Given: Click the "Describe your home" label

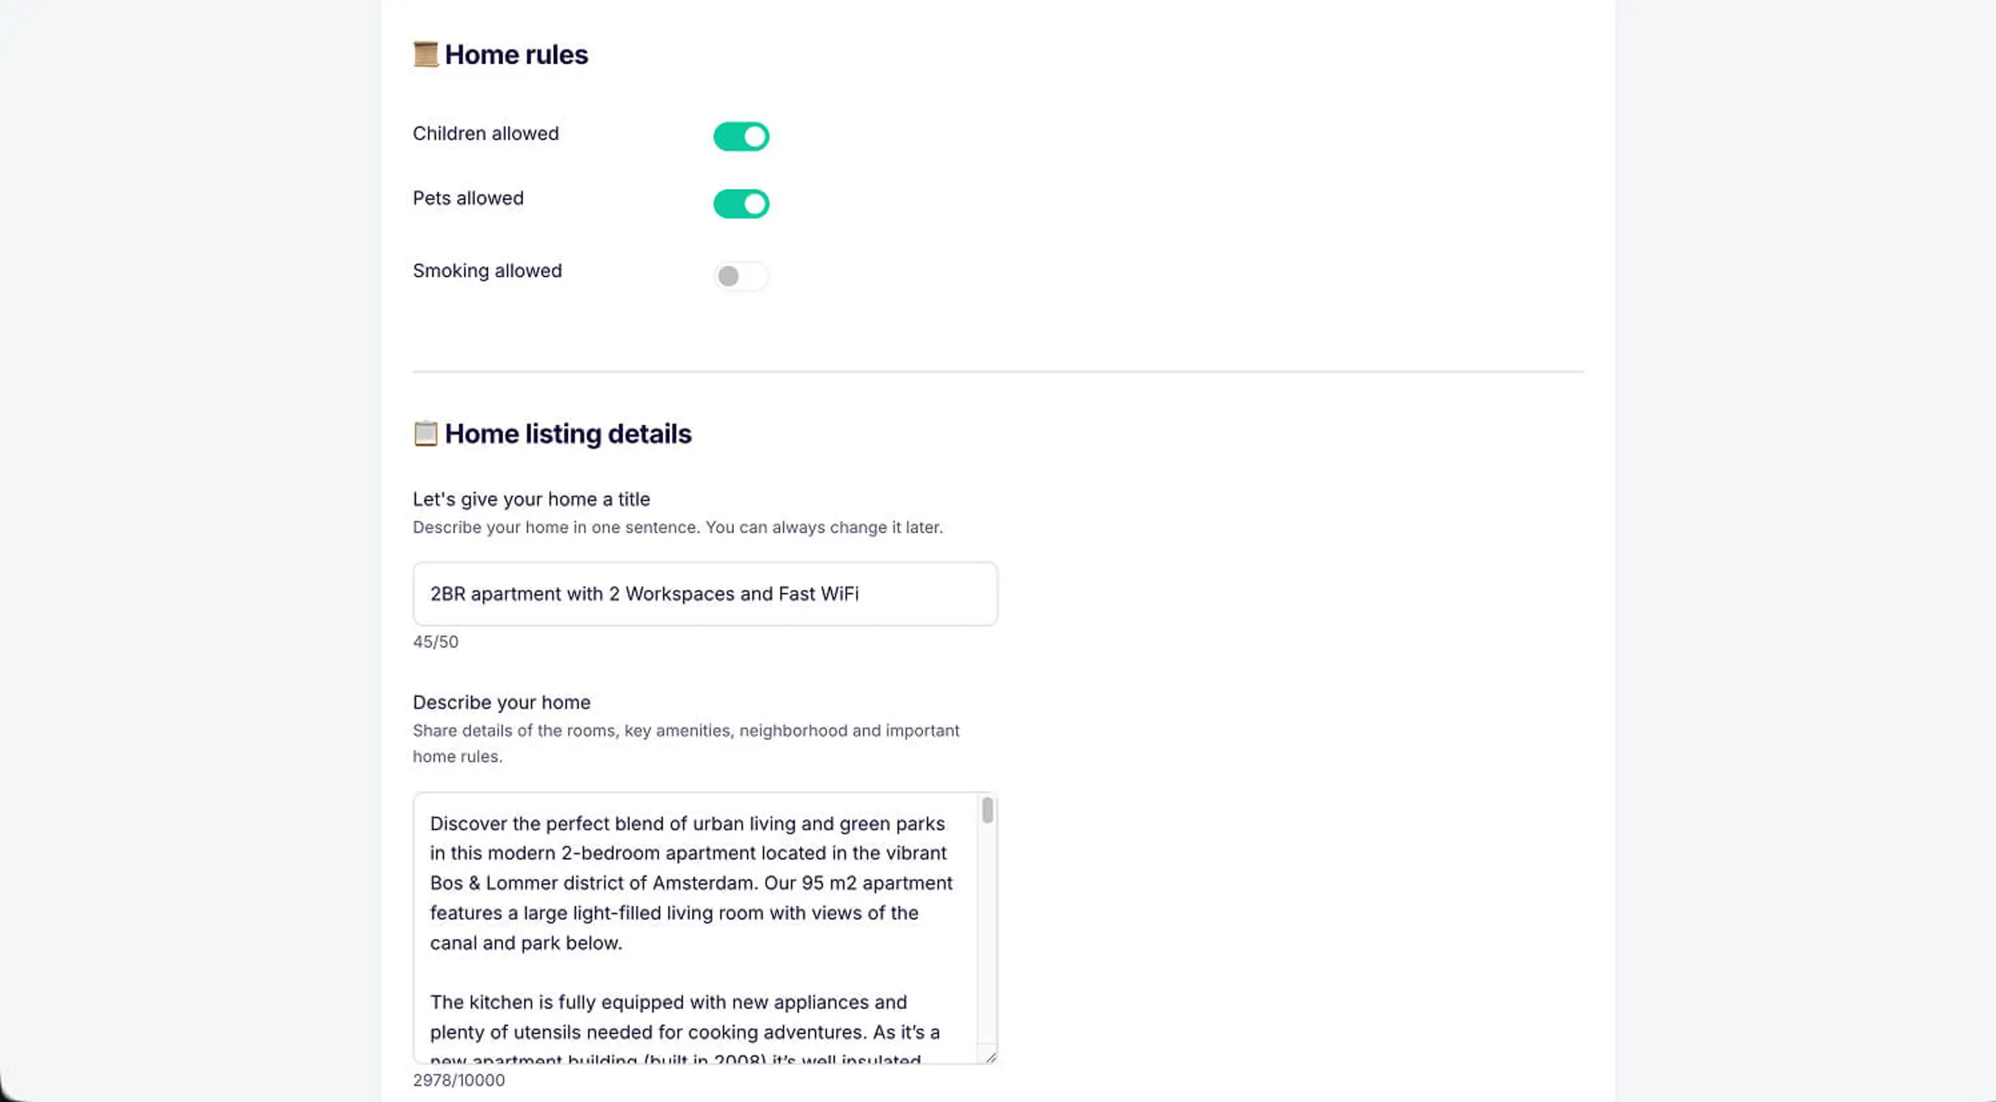Looking at the screenshot, I should (501, 703).
